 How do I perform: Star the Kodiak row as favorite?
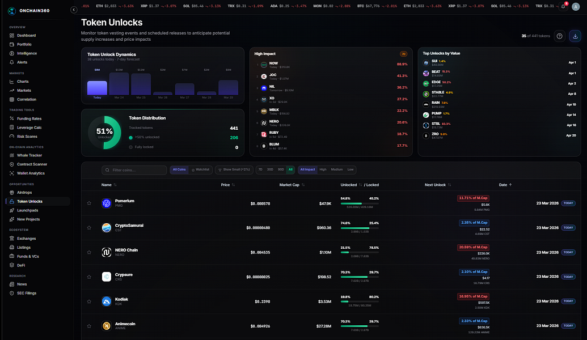(x=89, y=301)
